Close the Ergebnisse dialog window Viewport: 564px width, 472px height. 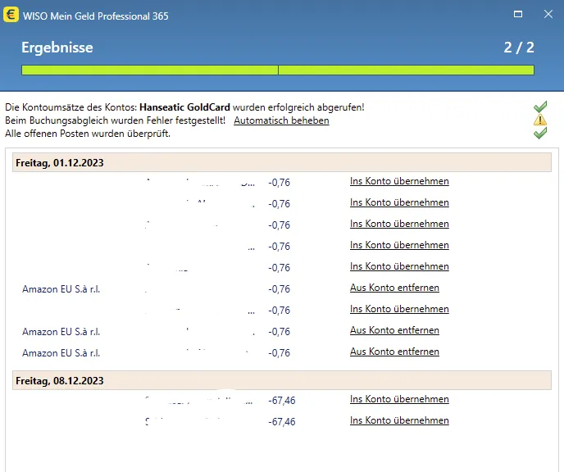pos(548,15)
